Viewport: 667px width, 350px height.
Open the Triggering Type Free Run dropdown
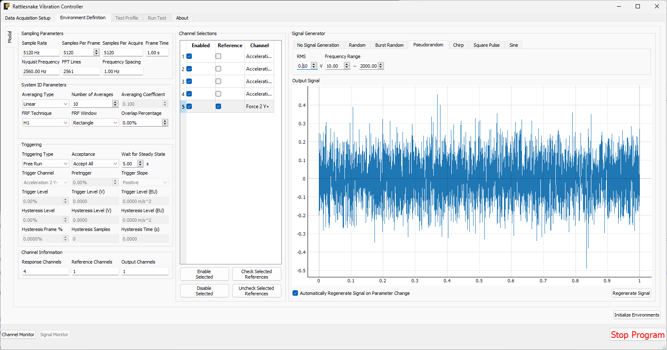point(45,164)
